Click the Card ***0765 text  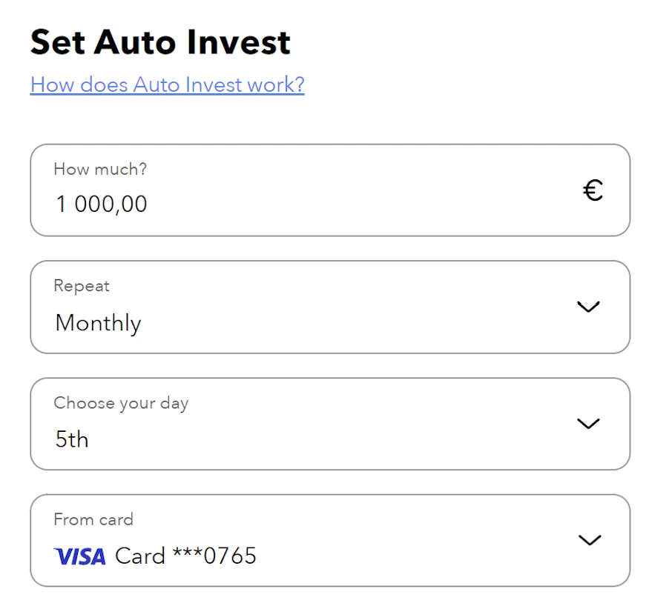[186, 556]
